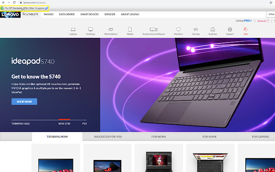Click the browser back arrow
Viewport: 275px width, 172px height.
click(3, 3)
